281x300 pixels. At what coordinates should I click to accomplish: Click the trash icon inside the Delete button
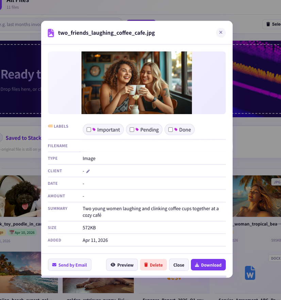[146, 265]
